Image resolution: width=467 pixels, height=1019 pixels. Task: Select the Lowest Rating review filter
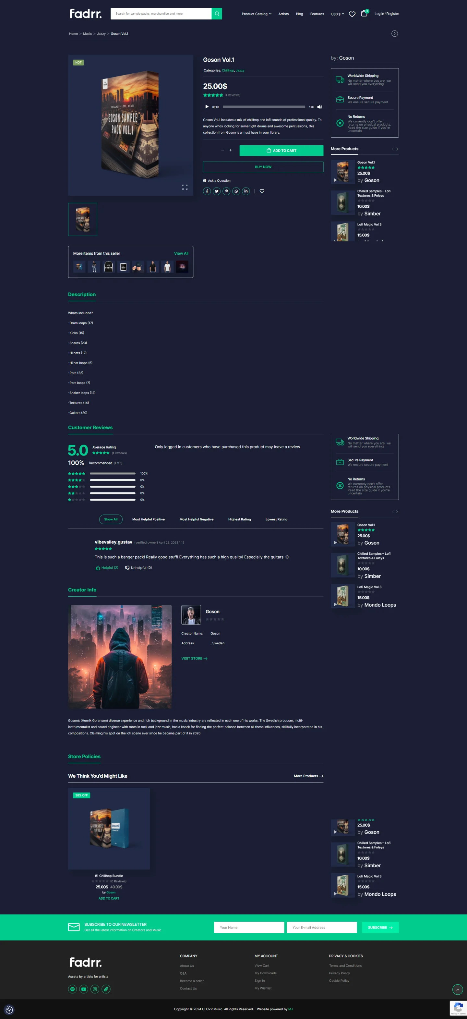(x=276, y=519)
